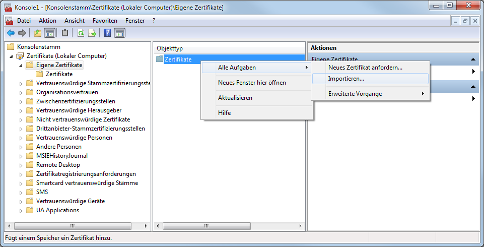Open Help via the blue question-mark icon
The height and width of the screenshot is (247, 484).
point(107,33)
